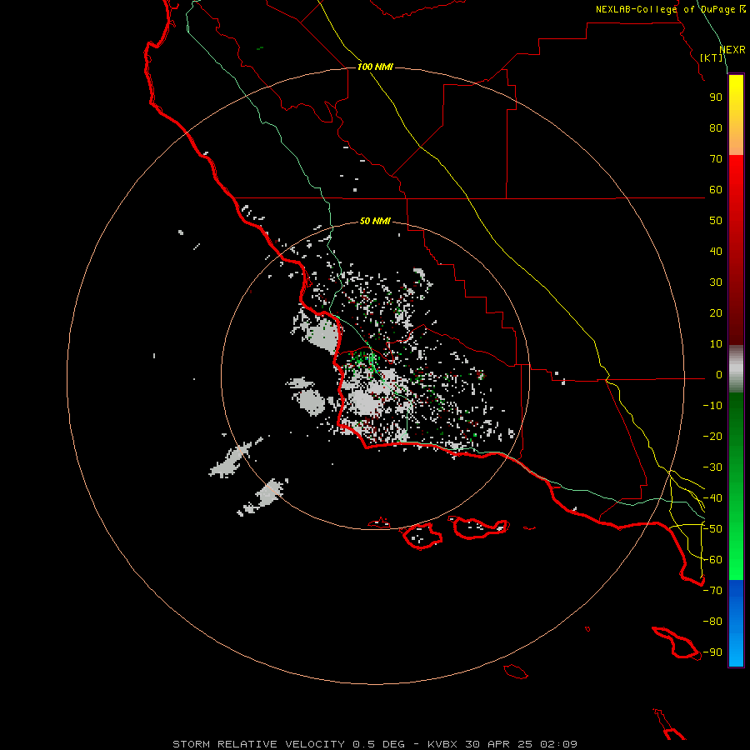750x750 pixels.
Task: Click the 60 value on the velocity scale
Action: pyautogui.click(x=716, y=190)
